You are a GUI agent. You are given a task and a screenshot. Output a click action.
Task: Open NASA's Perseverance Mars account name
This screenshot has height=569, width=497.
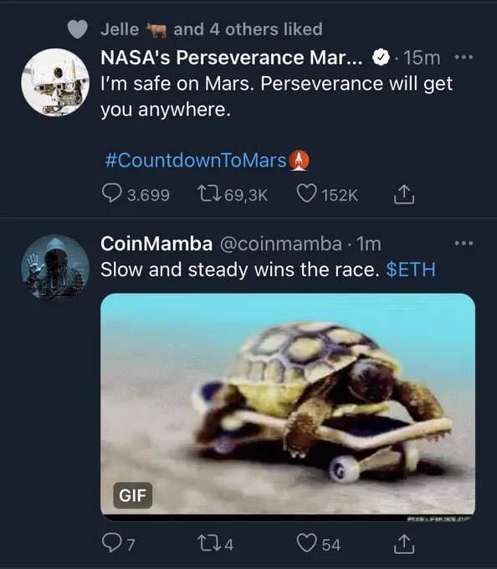click(232, 58)
